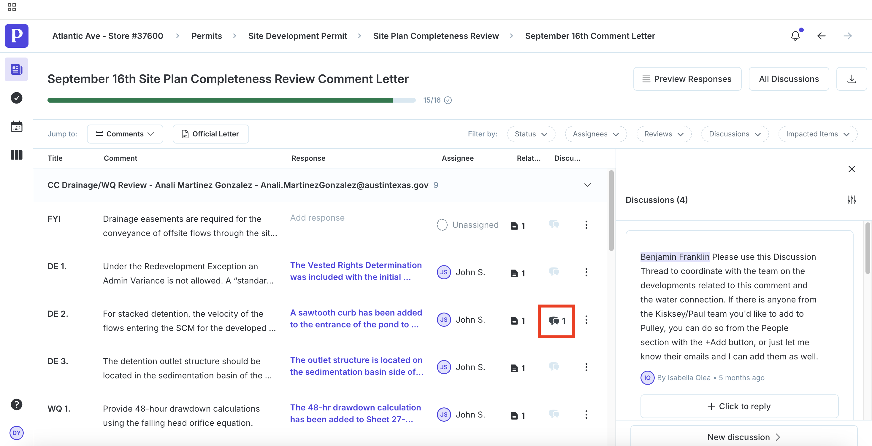Open three-dot menu for FYI row
872x446 pixels.
pyautogui.click(x=586, y=225)
